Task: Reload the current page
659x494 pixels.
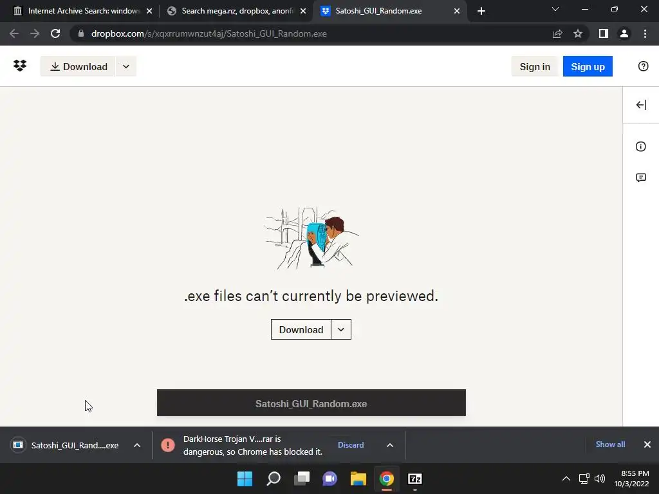Action: [55, 33]
